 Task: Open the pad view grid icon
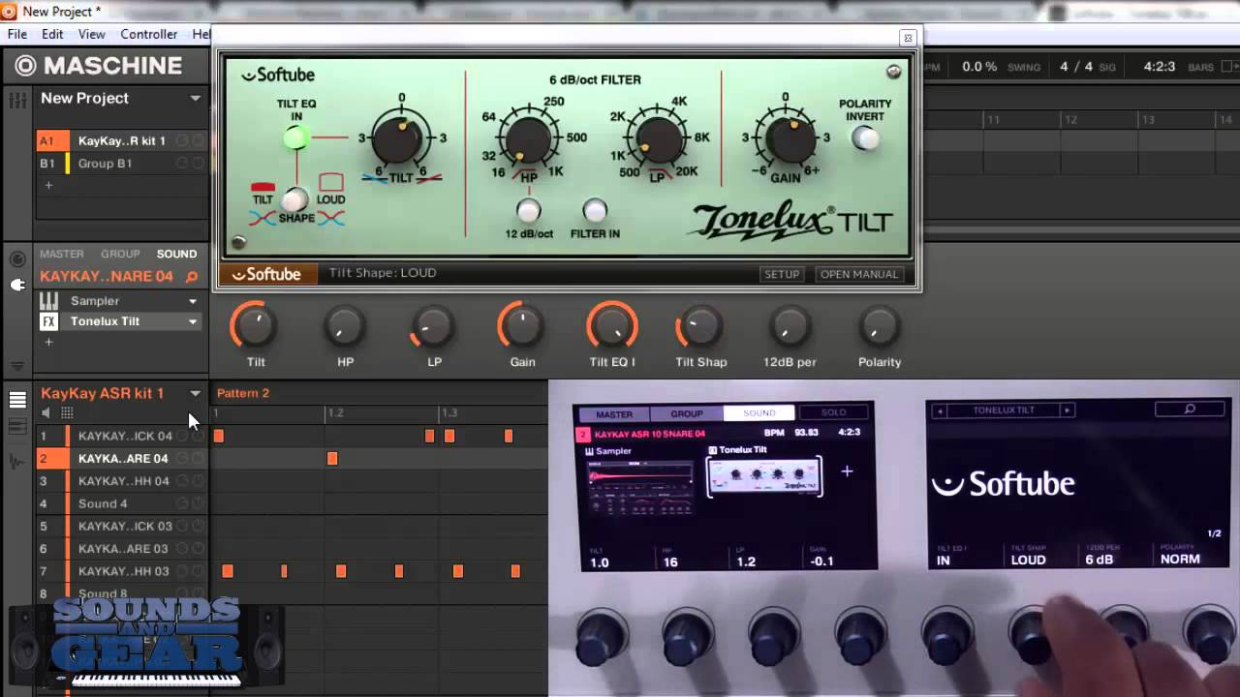(x=67, y=413)
